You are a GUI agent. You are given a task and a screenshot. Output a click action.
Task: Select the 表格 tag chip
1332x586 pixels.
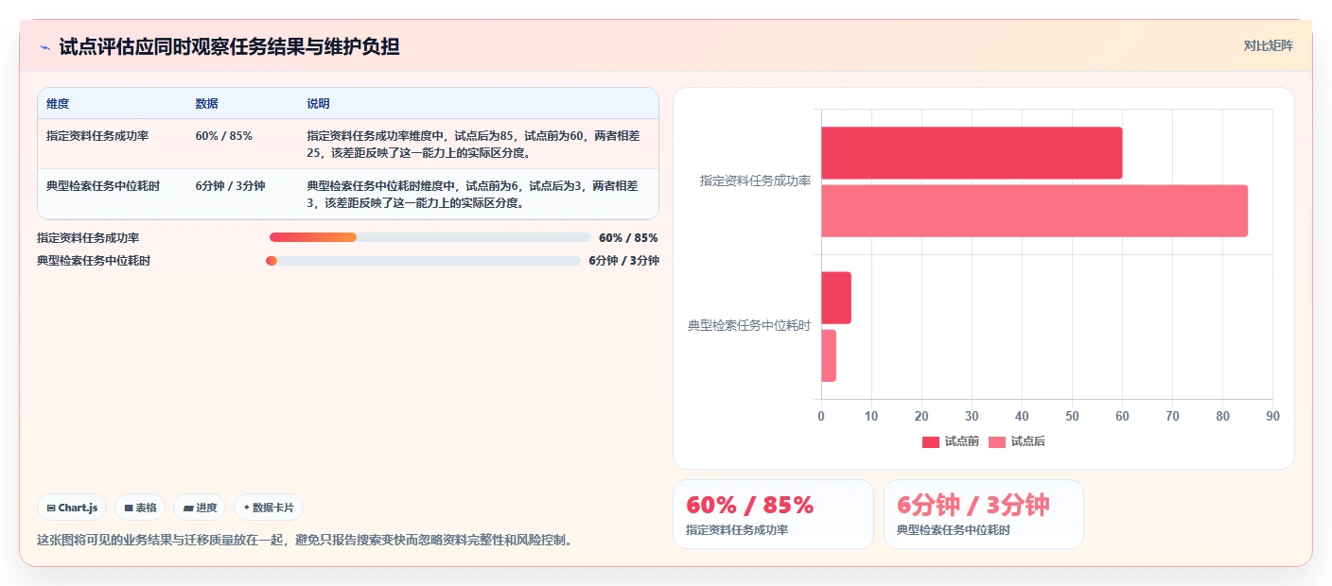point(140,508)
